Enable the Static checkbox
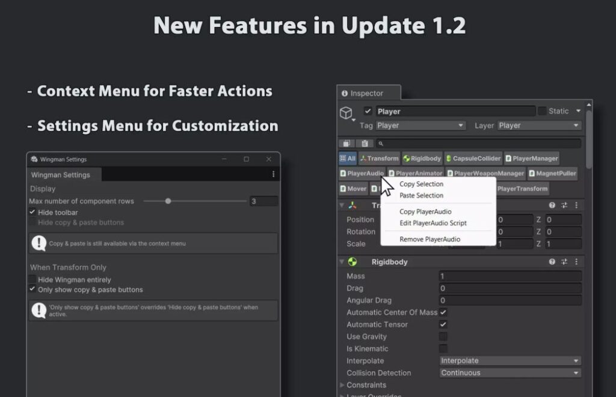The width and height of the screenshot is (616, 397). click(x=542, y=111)
